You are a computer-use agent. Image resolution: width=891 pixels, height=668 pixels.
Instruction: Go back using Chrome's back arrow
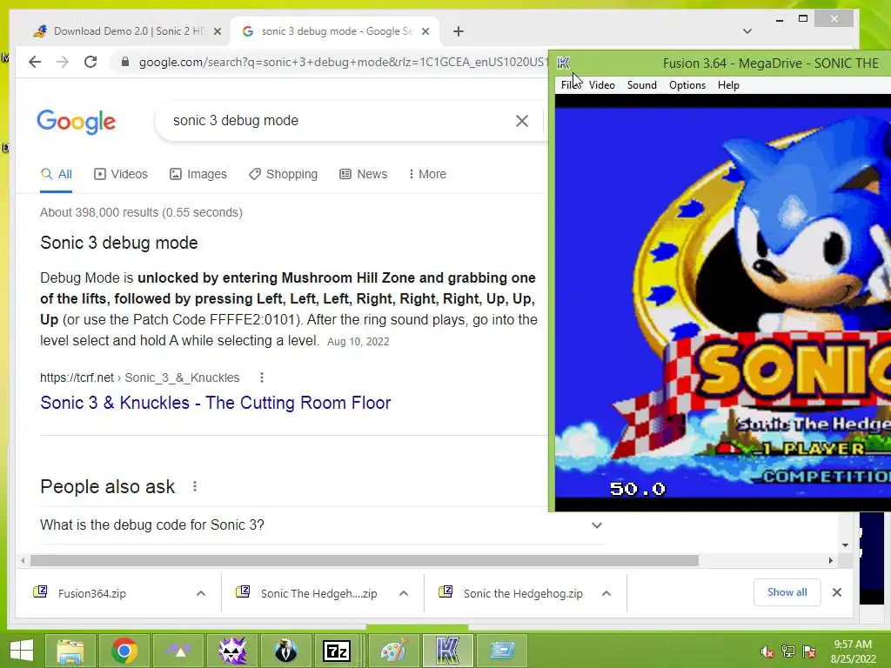[x=35, y=62]
